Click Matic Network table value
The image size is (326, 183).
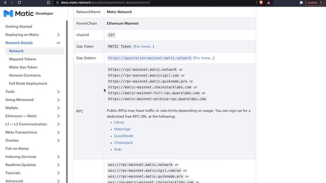point(119,12)
